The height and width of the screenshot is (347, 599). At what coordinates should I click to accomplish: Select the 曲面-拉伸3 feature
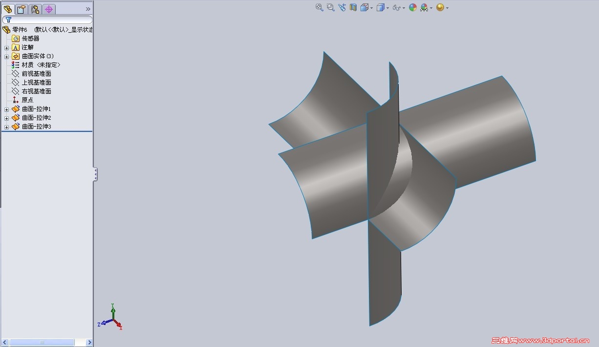pyautogui.click(x=36, y=127)
